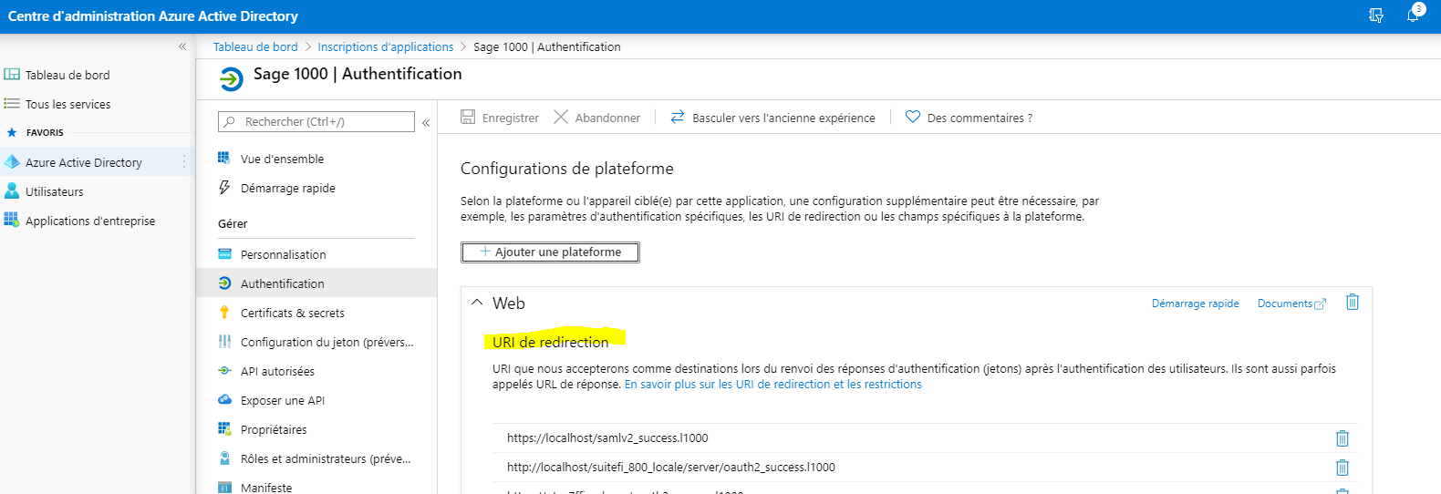Click Abandonner to discard changes

coord(597,118)
